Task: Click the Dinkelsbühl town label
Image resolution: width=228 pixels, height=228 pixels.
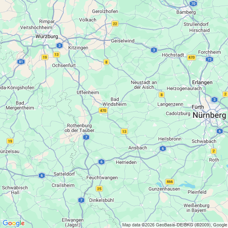Action: 102,200
